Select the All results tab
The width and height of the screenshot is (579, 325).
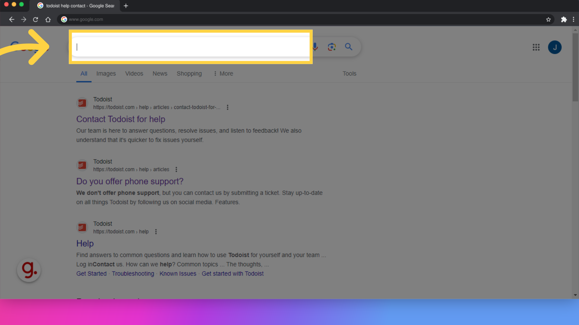(84, 73)
